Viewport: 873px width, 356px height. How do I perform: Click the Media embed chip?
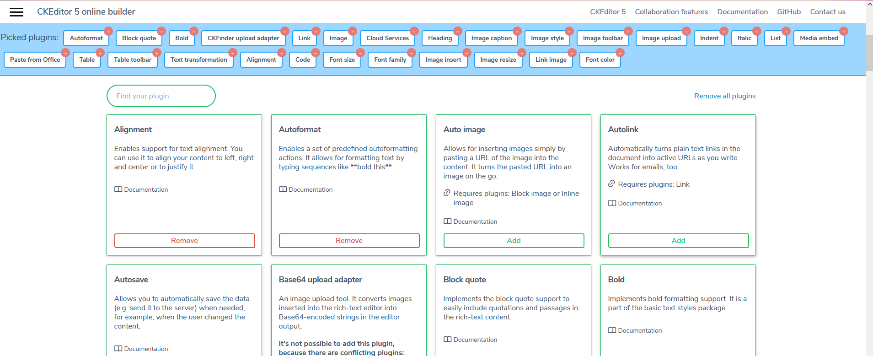pyautogui.click(x=819, y=38)
